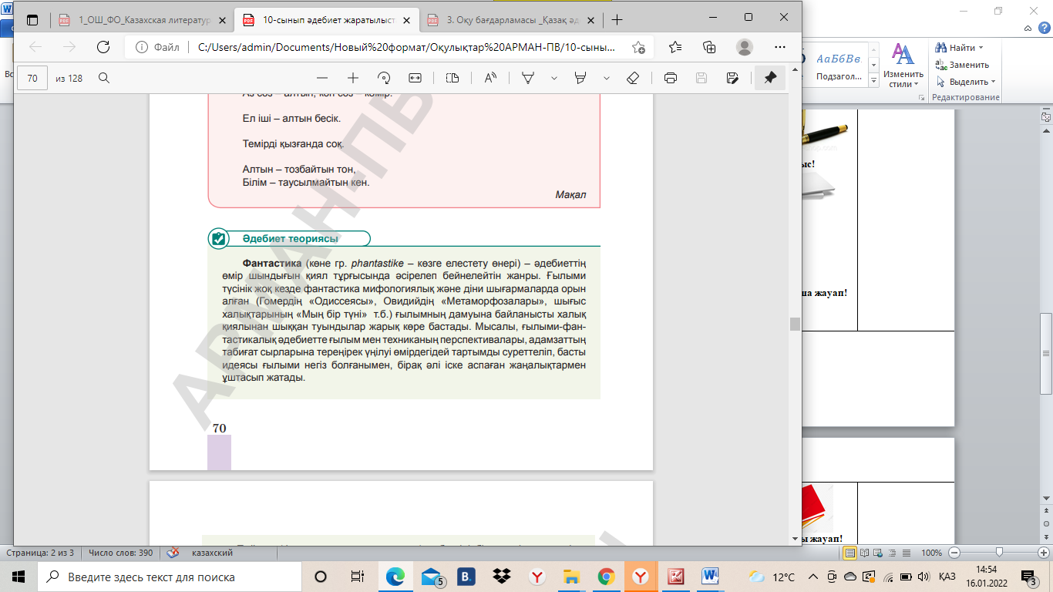Decrease Word zoom with the minus button
1053x592 pixels.
(x=954, y=553)
